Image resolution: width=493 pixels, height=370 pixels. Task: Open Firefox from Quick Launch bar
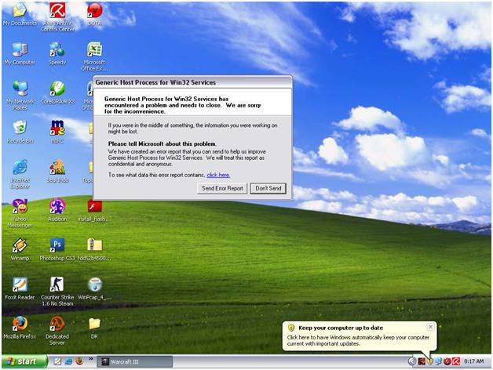click(79, 361)
